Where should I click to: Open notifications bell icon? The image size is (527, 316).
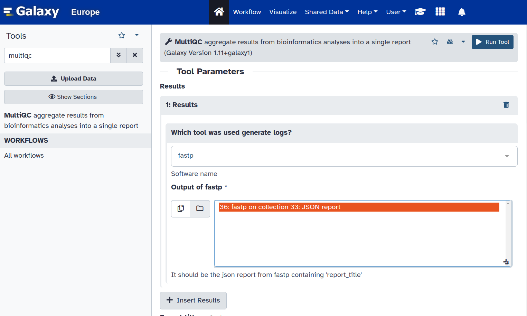462,12
